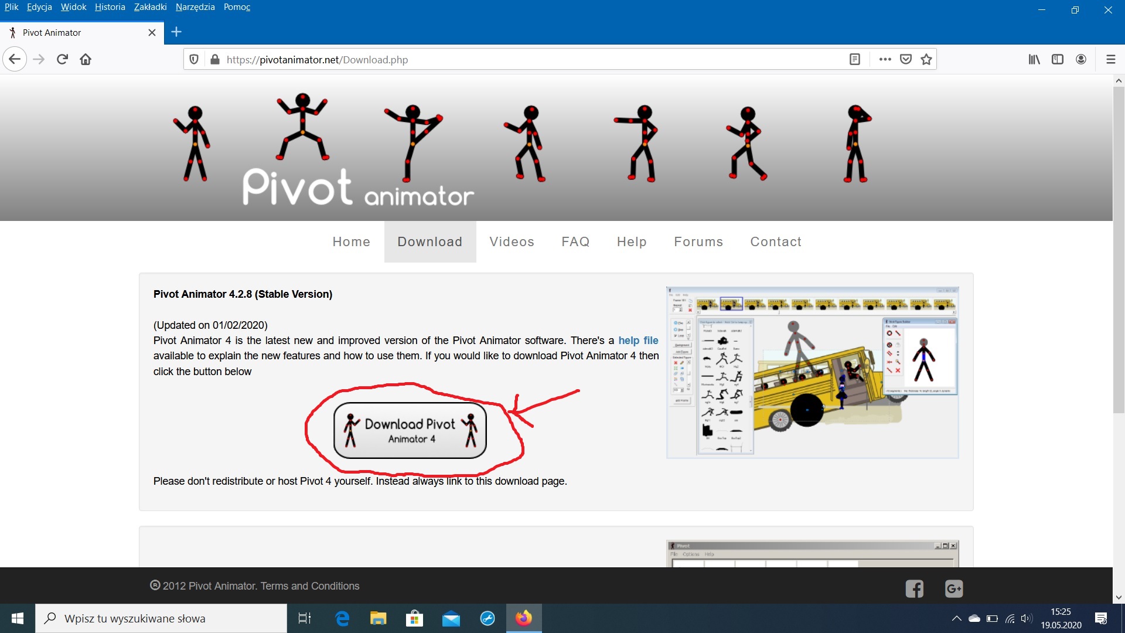Go to the Home page link
The image size is (1125, 633).
point(351,241)
